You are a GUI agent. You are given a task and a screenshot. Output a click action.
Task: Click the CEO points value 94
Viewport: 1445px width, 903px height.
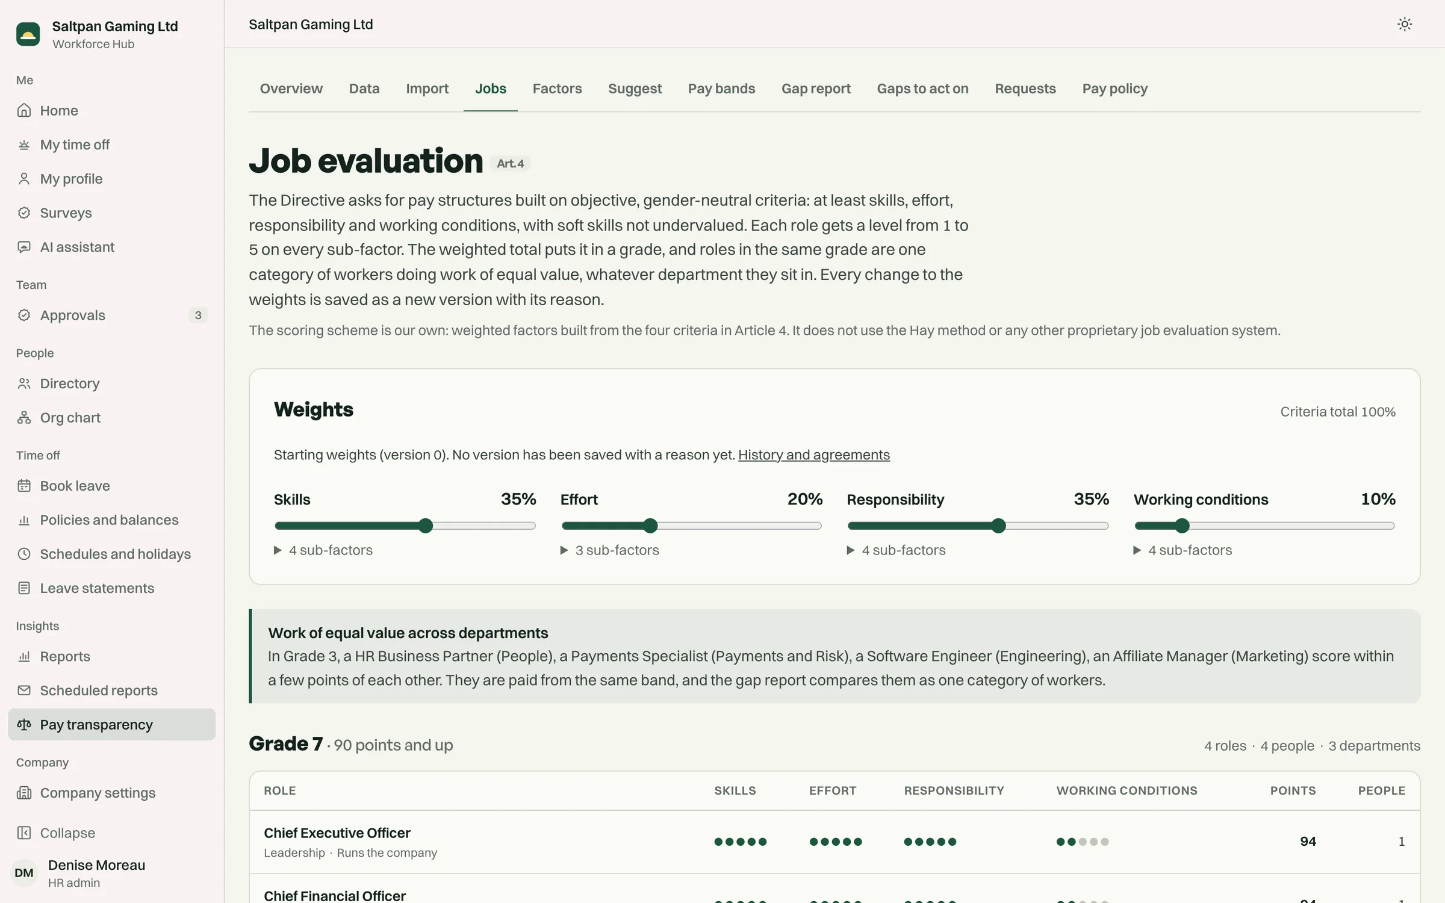coord(1308,842)
